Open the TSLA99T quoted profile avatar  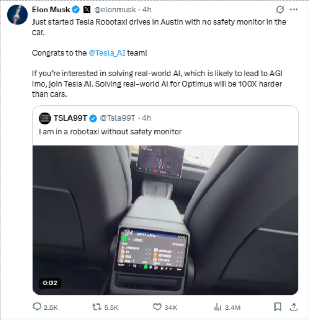tap(45, 118)
